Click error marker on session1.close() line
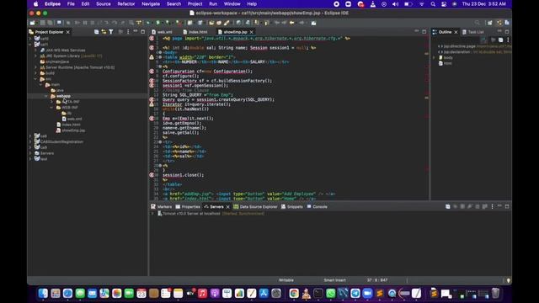Image resolution: width=539 pixels, height=303 pixels. [x=152, y=175]
